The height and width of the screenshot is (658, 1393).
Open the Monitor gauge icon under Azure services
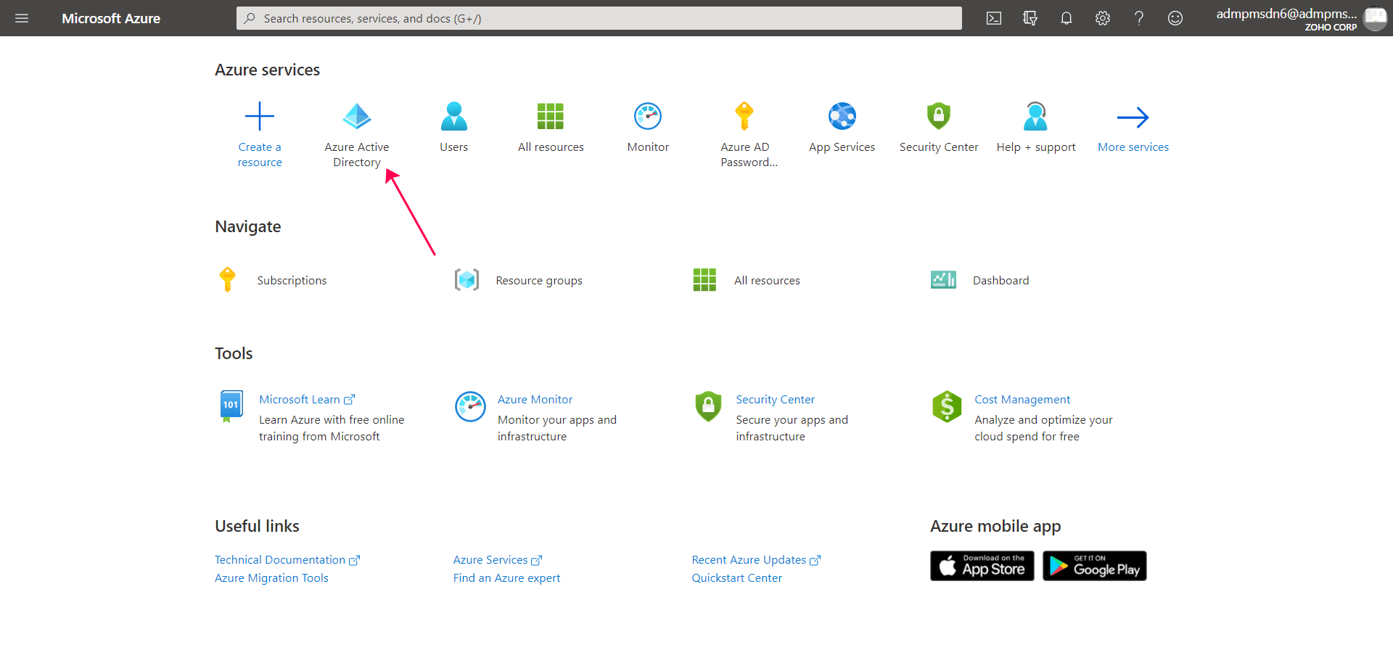coord(648,116)
